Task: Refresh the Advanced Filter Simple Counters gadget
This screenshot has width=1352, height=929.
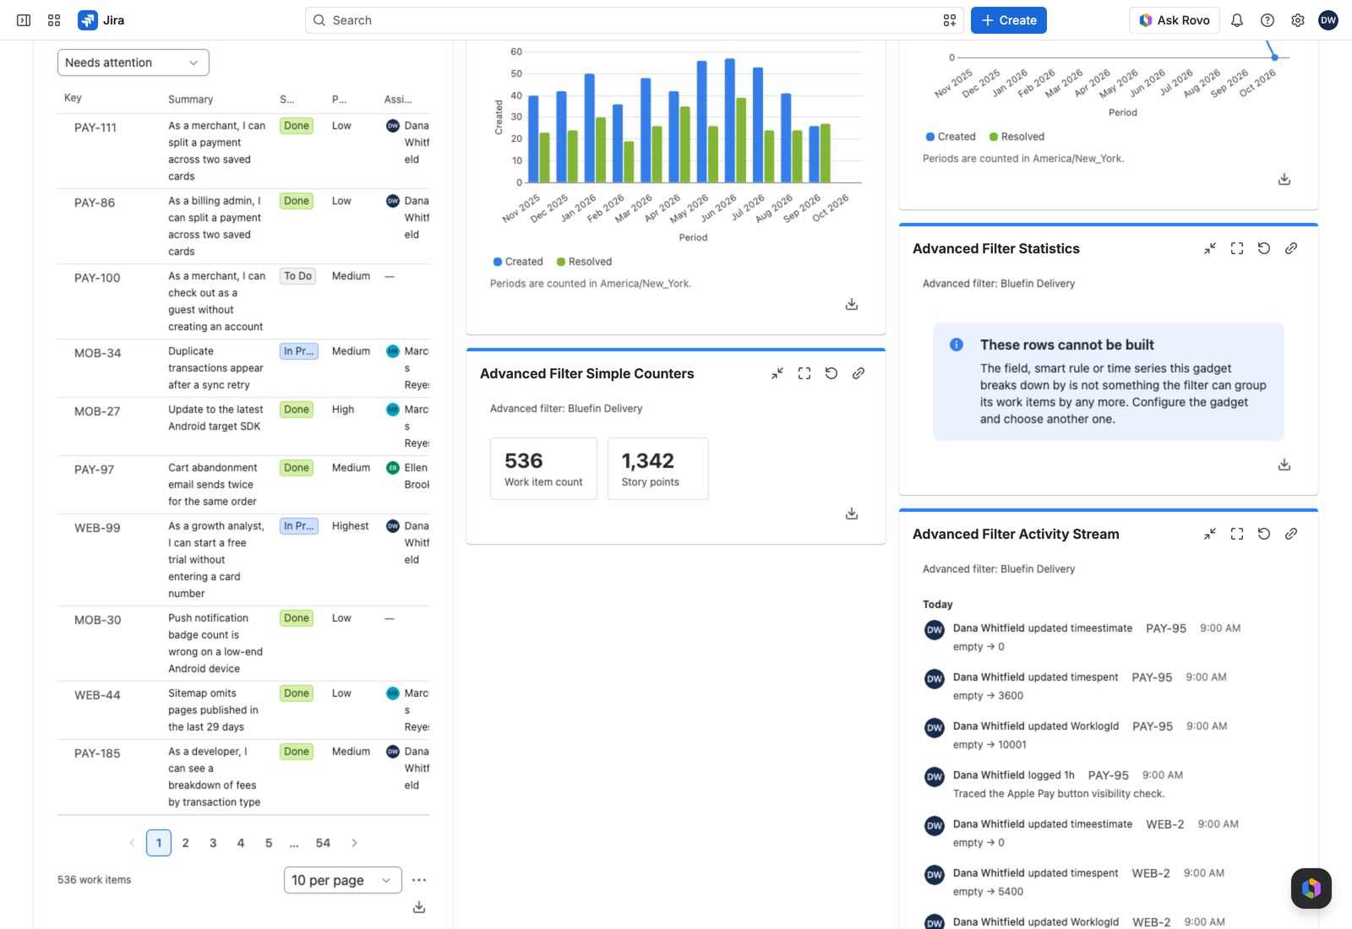Action: (831, 373)
